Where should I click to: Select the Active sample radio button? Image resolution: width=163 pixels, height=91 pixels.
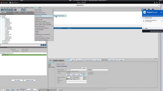tap(20, 49)
